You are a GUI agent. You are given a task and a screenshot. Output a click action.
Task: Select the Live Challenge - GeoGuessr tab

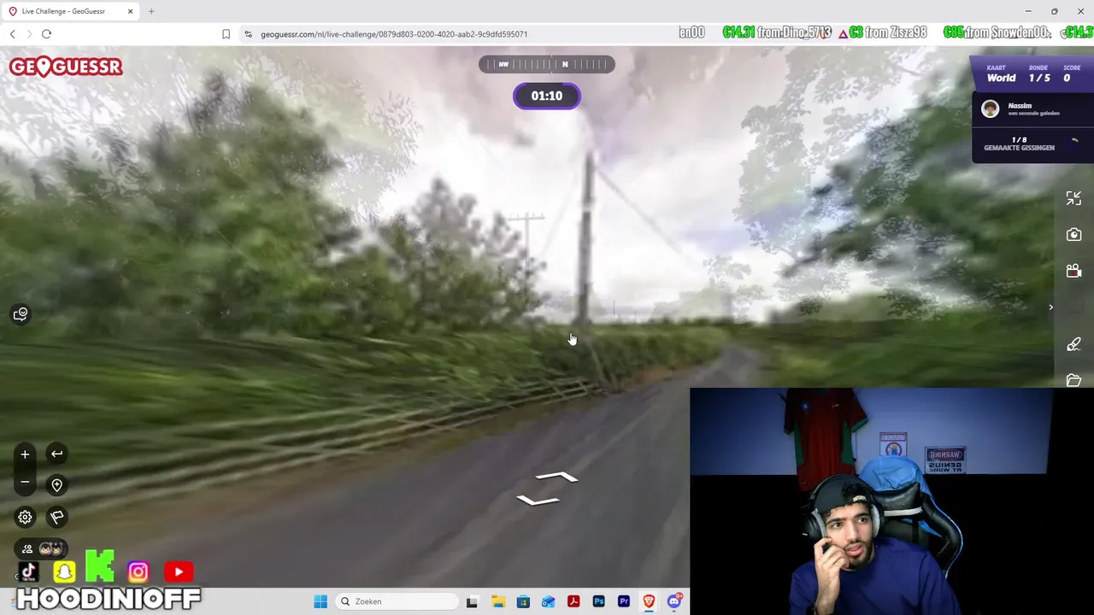(x=71, y=11)
